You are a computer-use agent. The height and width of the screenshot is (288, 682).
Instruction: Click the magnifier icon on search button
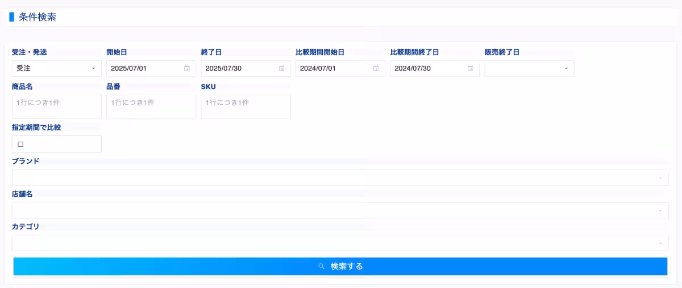pyautogui.click(x=322, y=266)
